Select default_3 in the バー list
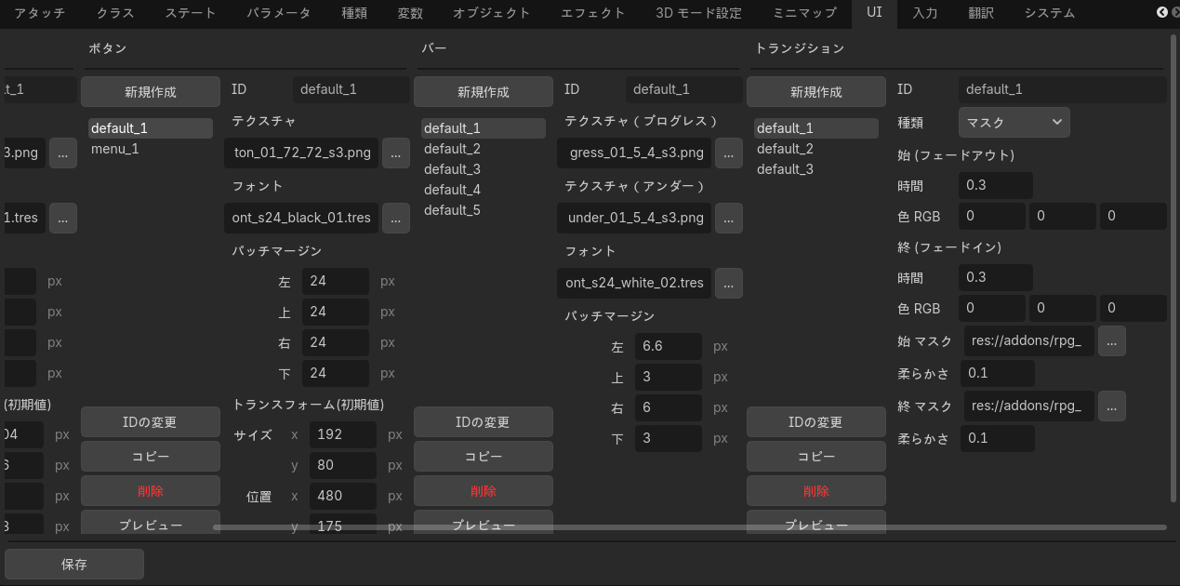 click(x=484, y=169)
